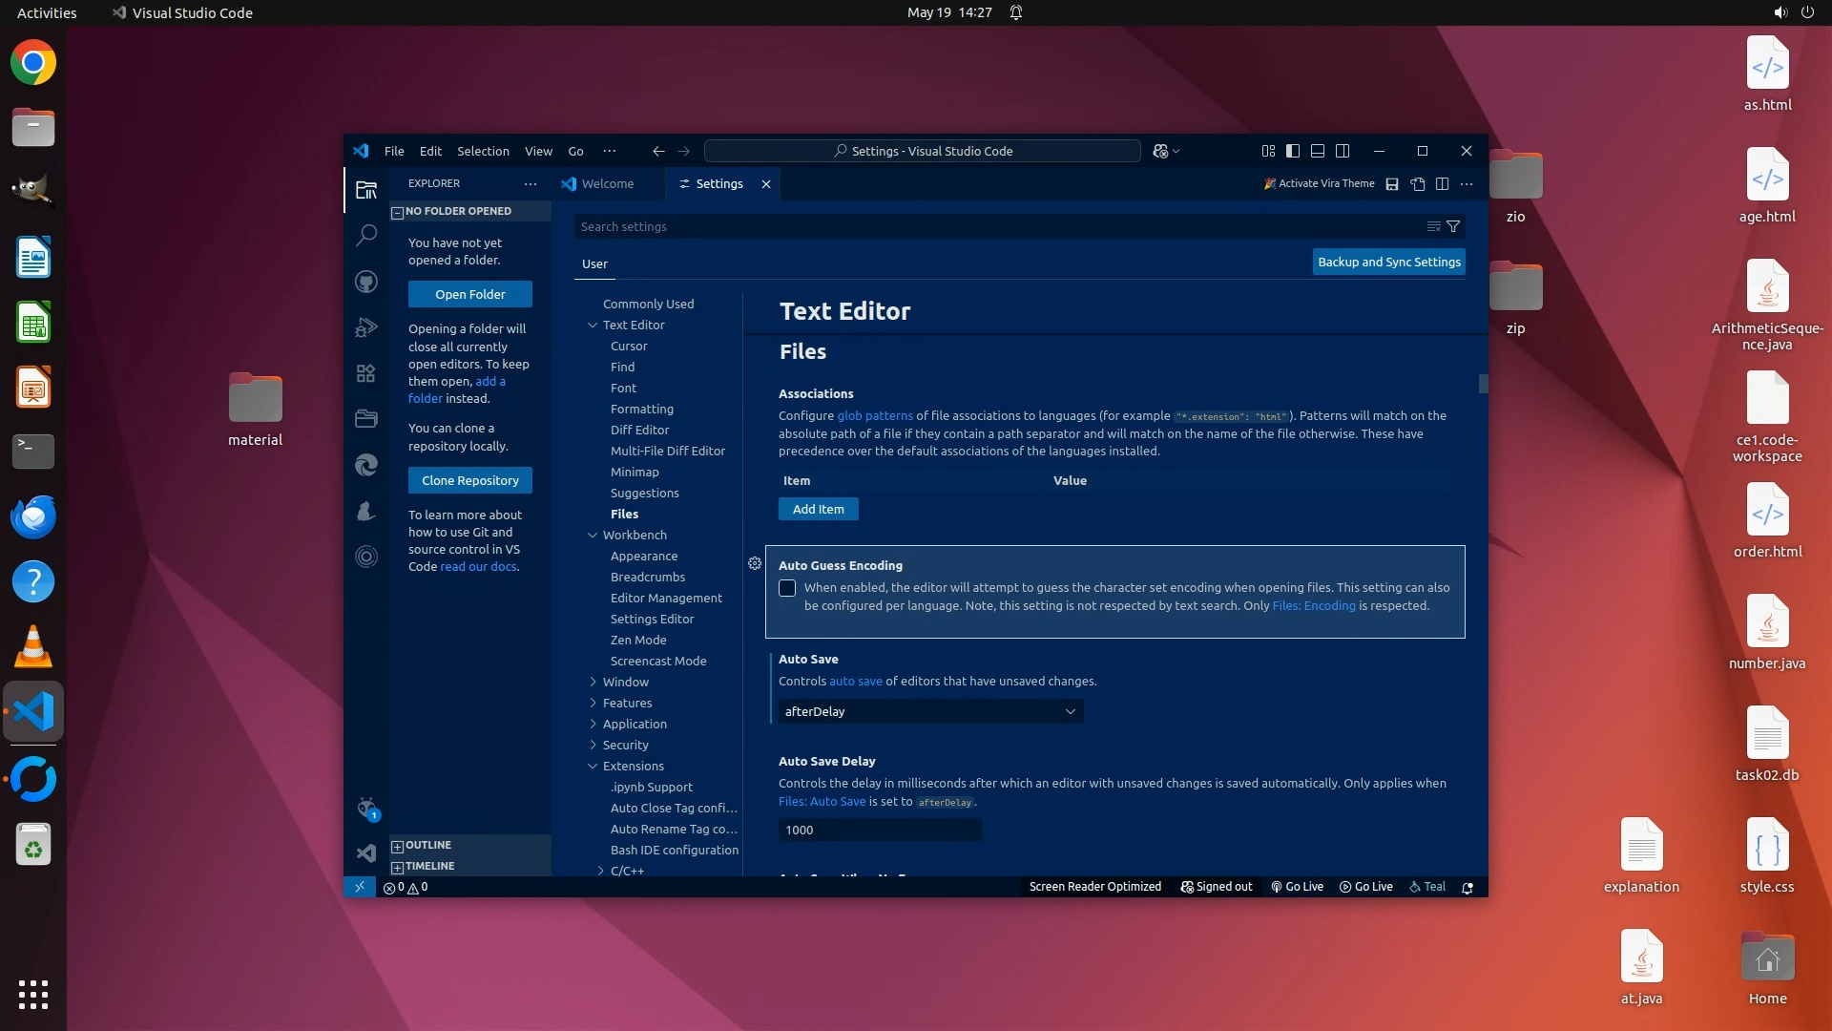1832x1031 pixels.
Task: Click the Split Editor Right icon
Action: click(x=1443, y=184)
